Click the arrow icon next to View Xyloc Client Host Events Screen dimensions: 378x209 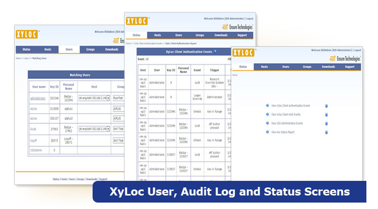tap(267, 114)
